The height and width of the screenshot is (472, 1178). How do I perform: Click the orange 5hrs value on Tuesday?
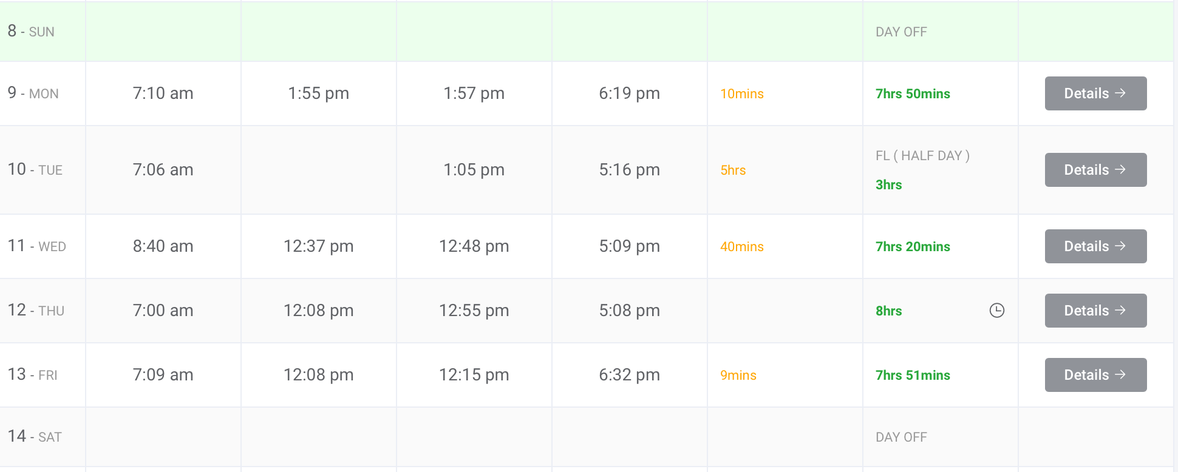[x=733, y=170]
